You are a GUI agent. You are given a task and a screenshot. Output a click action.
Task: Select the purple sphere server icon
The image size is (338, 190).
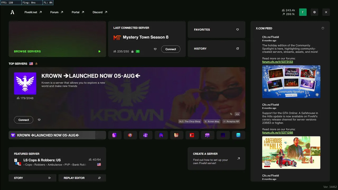(x=145, y=135)
